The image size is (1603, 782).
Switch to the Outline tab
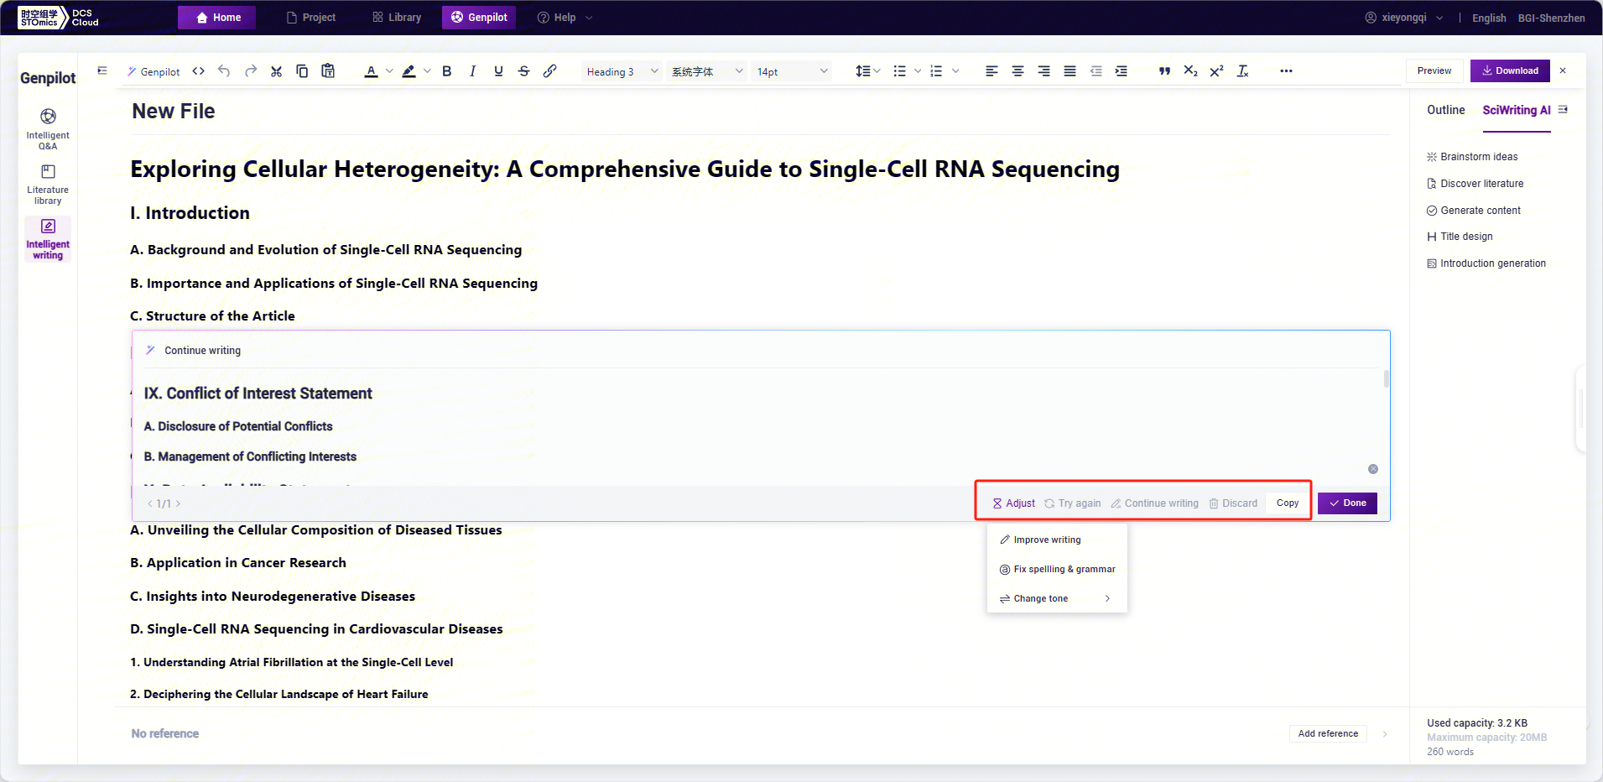pyautogui.click(x=1445, y=110)
